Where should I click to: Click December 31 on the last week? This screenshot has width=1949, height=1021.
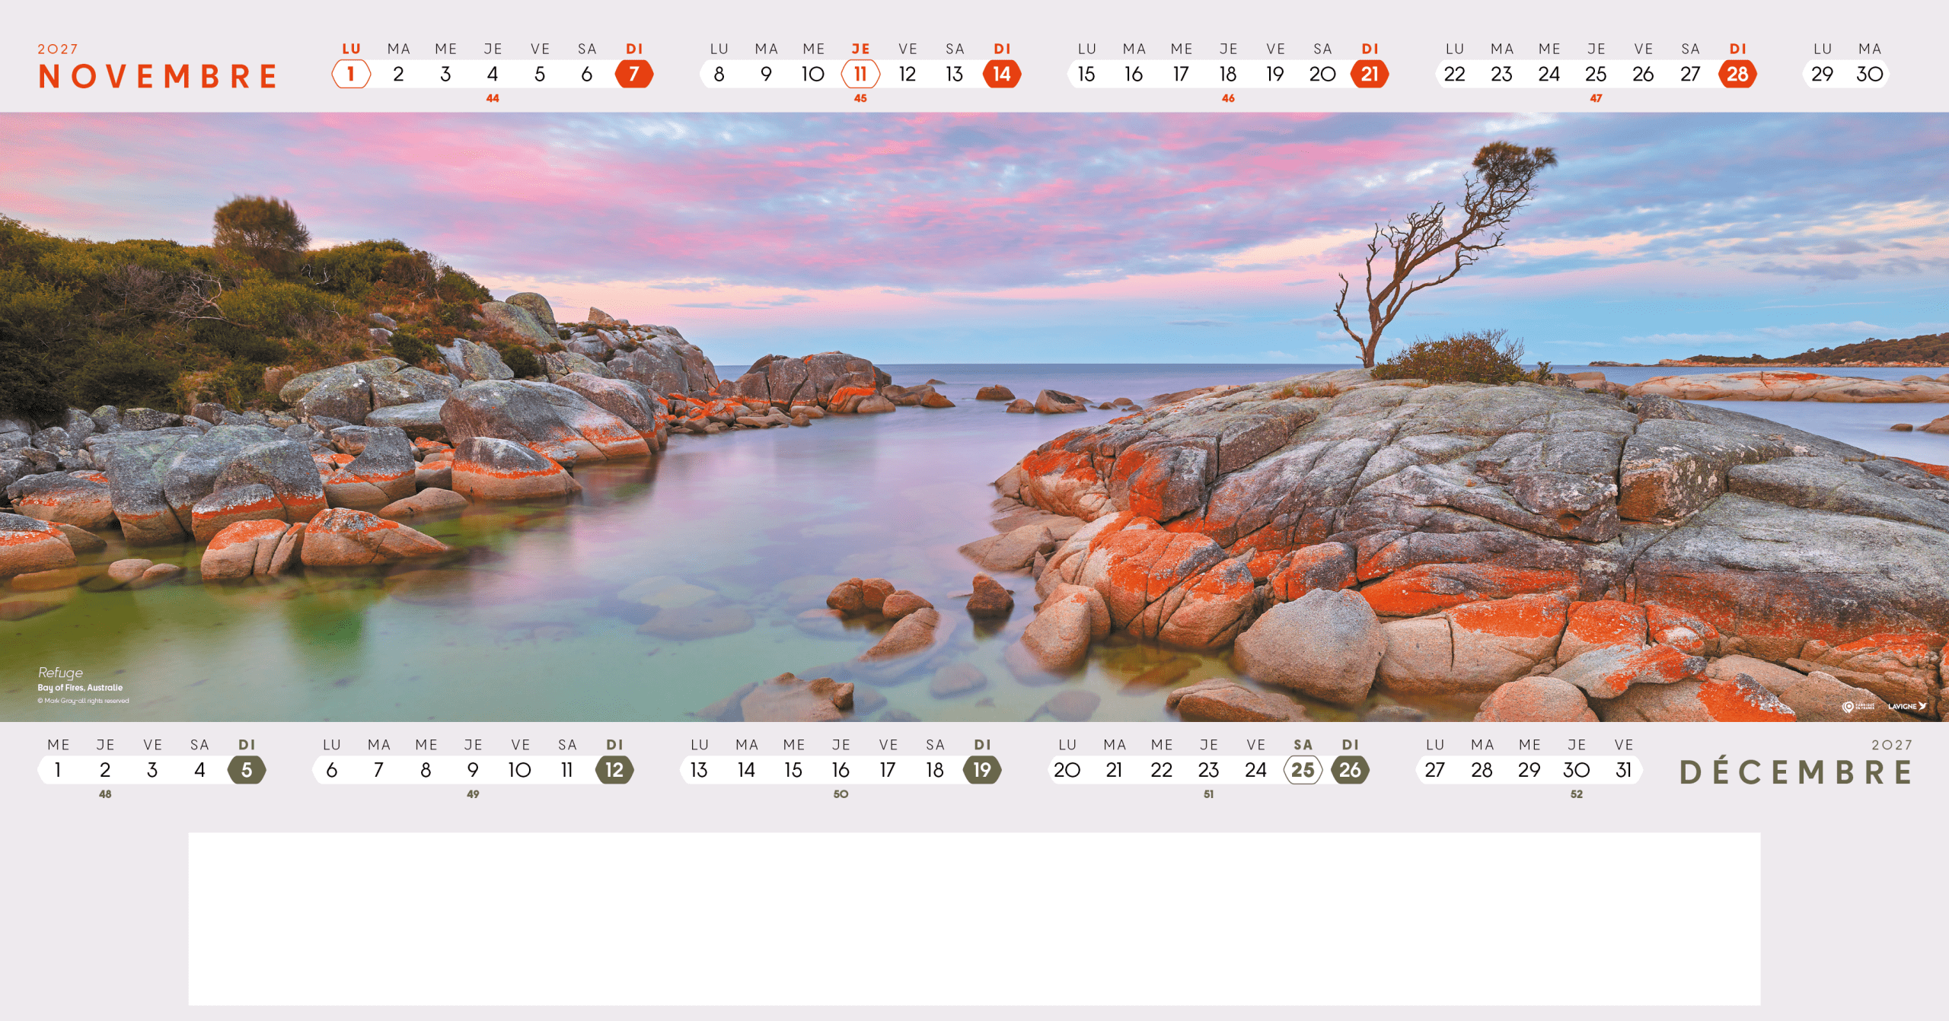coord(1623,770)
